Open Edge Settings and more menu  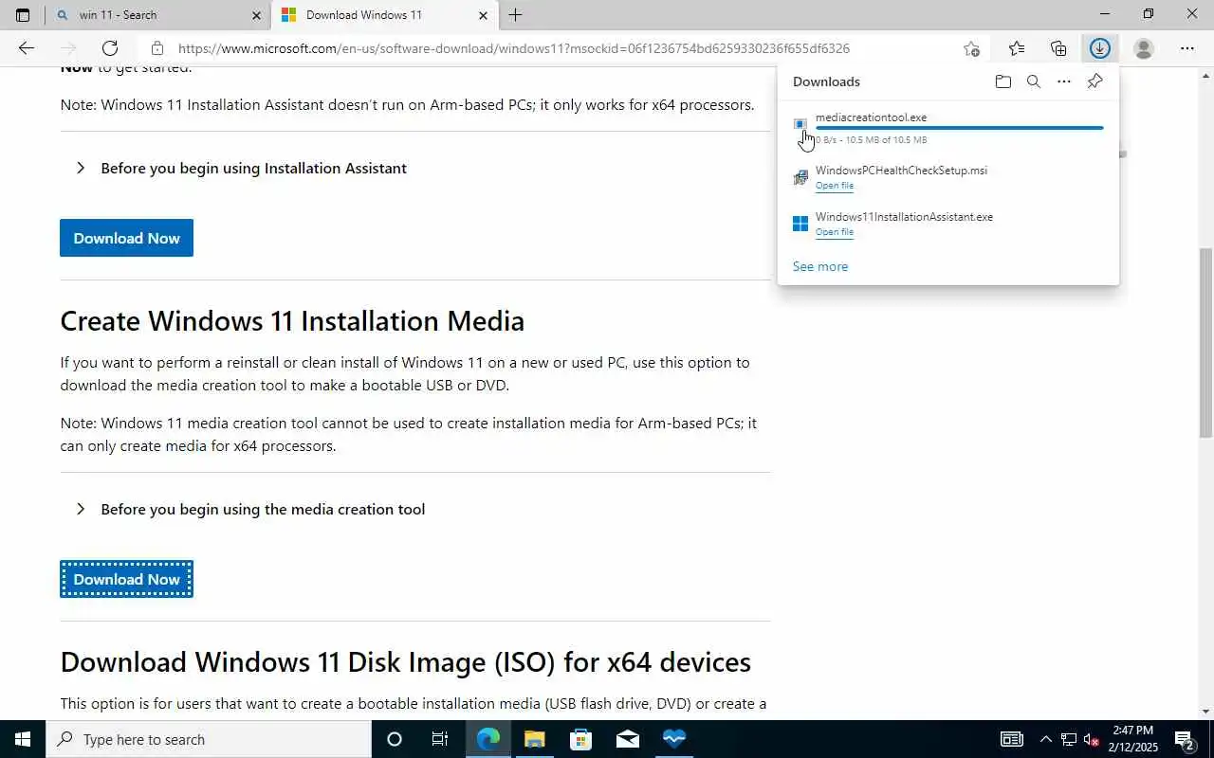pyautogui.click(x=1187, y=48)
